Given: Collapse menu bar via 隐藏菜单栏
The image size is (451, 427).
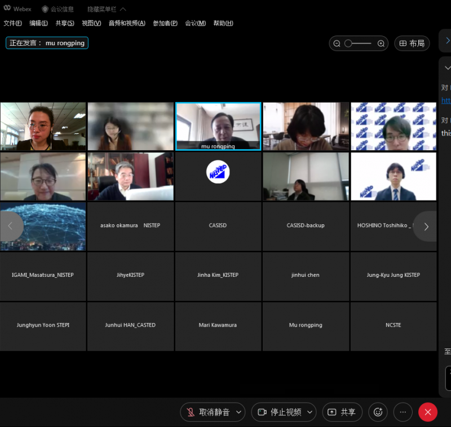Looking at the screenshot, I should coord(106,9).
